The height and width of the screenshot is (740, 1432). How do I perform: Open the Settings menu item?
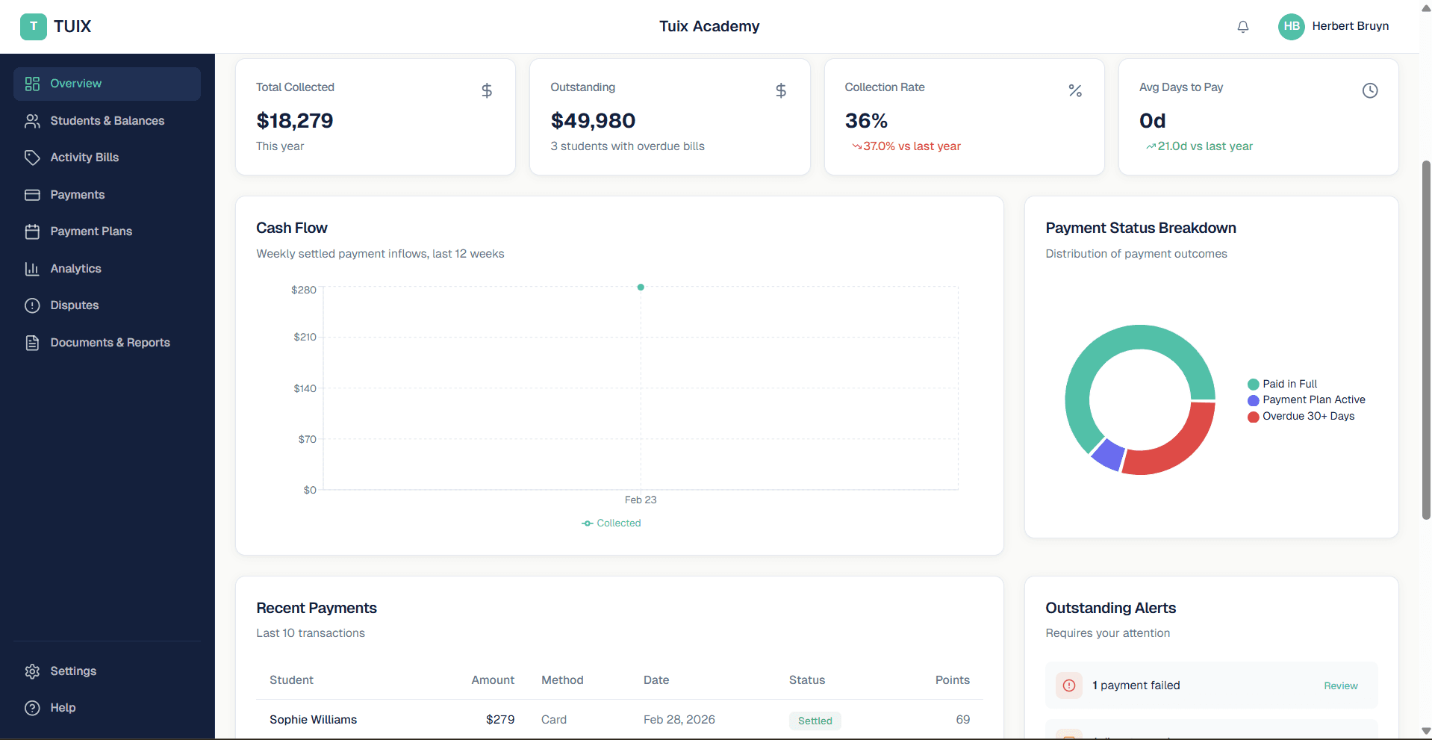73,671
